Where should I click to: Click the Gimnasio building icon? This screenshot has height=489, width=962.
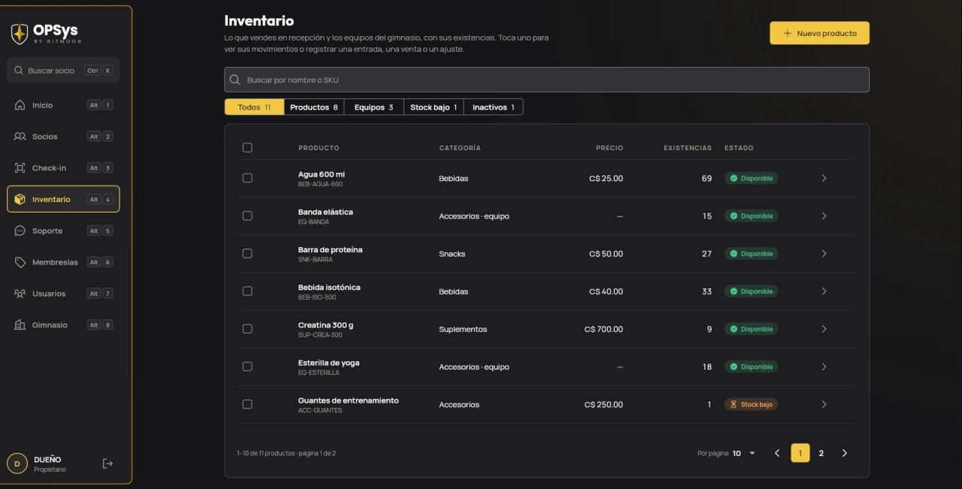pos(20,325)
